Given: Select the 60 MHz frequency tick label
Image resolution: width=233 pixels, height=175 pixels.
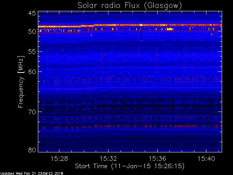Looking at the screenshot, I should [32, 71].
